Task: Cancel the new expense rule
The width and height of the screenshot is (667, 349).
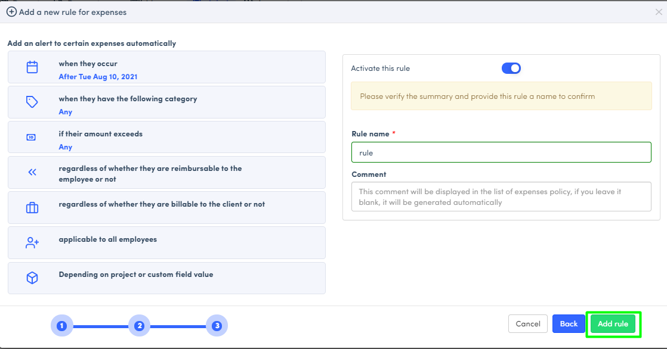Action: [x=527, y=324]
